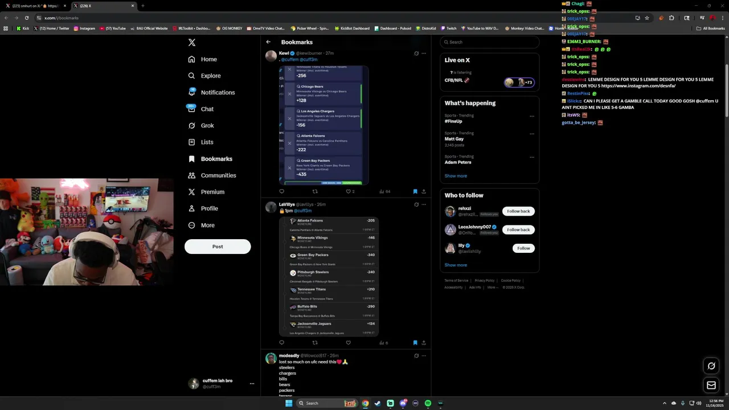Open Kewl post's more options dots
Image resolution: width=729 pixels, height=410 pixels.
424,54
